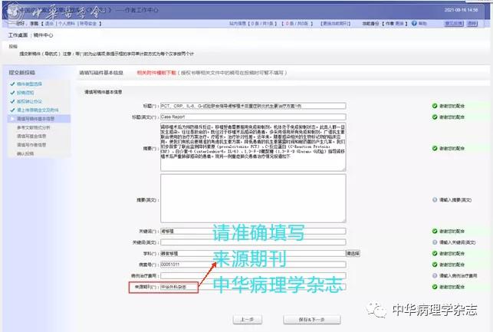Click the 保存&下一步 save and next button
Image resolution: width=493 pixels, height=332 pixels.
point(311,320)
